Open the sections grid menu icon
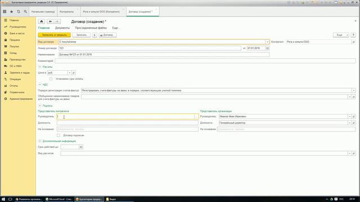The width and height of the screenshot is (360, 202). click(x=4, y=11)
